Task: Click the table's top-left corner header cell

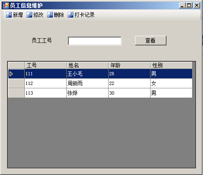Action: tap(16, 65)
